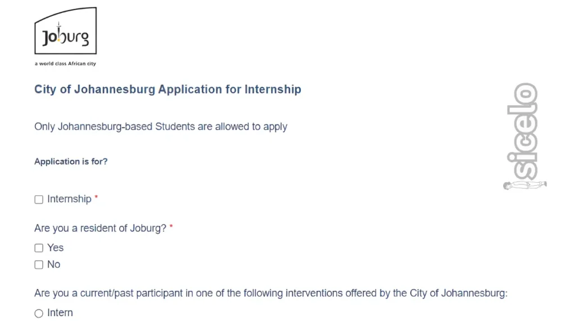Click the Yes option label

[x=56, y=248]
